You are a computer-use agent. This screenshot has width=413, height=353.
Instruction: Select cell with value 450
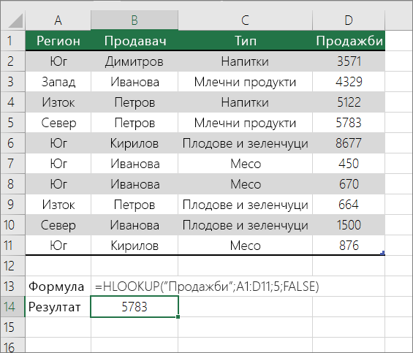pyautogui.click(x=349, y=164)
